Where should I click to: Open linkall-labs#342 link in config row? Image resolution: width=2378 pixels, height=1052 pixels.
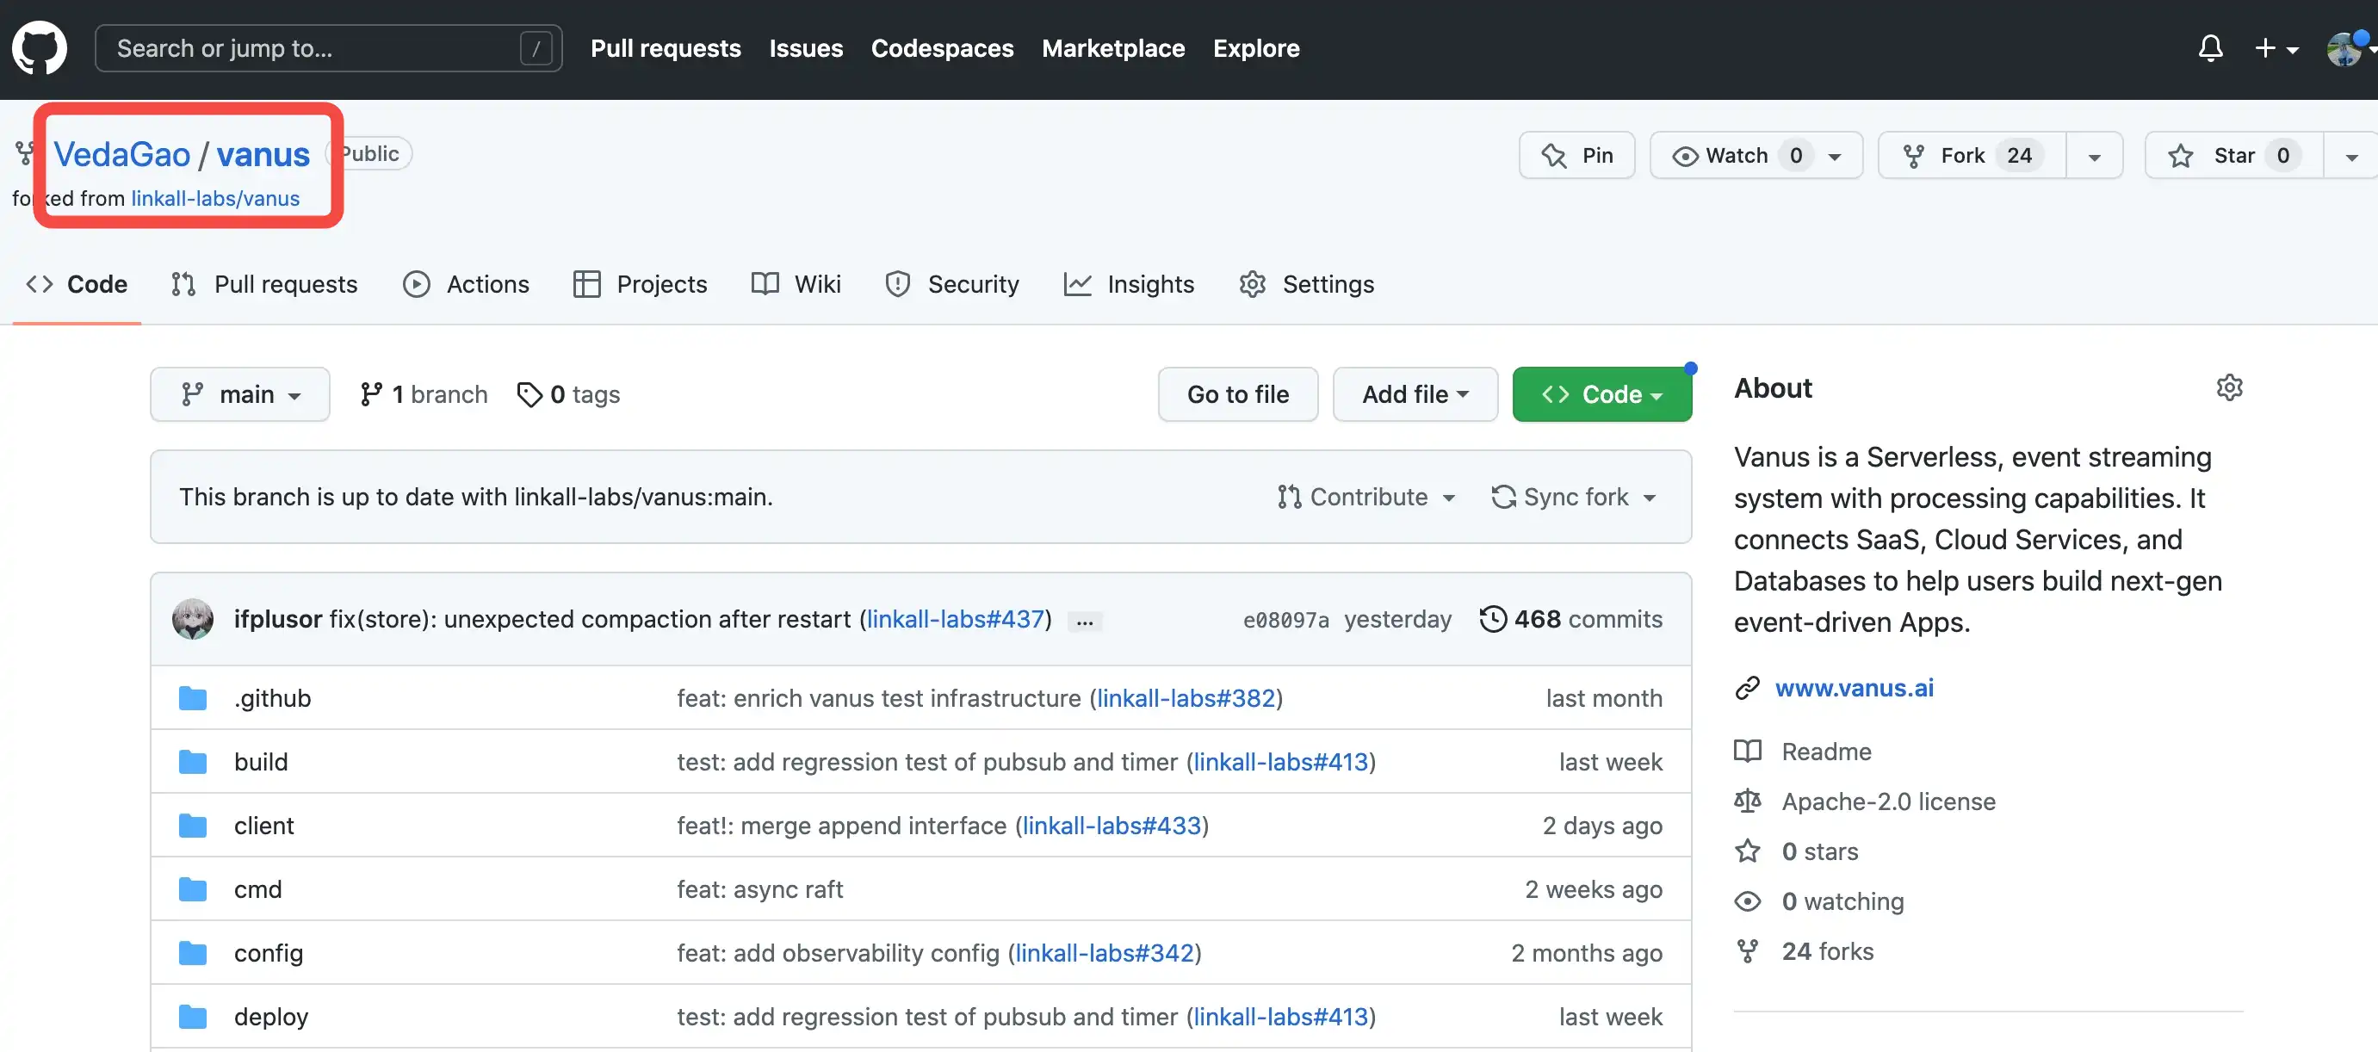tap(1105, 952)
